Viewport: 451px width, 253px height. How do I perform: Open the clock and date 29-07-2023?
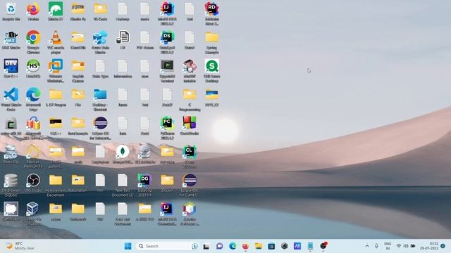[429, 246]
